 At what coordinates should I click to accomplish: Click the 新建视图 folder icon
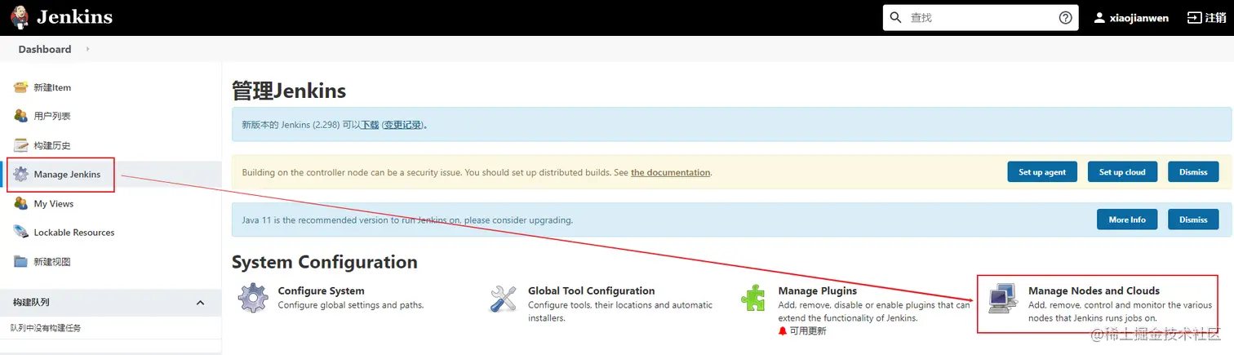click(x=20, y=261)
